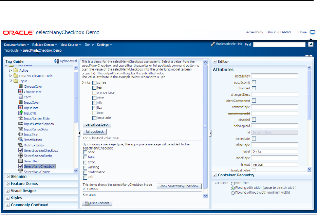Viewport: 317px width, 215px height.
Task: Expand the Active folder node
Action: pyautogui.click(x=11, y=70)
